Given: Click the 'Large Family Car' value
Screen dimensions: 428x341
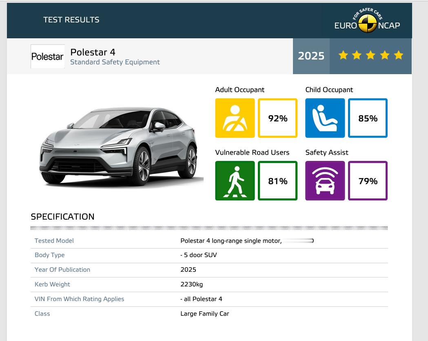Looking at the screenshot, I should pyautogui.click(x=204, y=314).
